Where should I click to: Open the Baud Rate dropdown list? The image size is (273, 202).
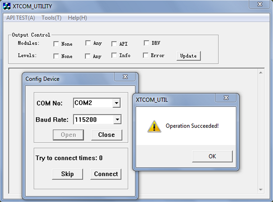(x=117, y=120)
